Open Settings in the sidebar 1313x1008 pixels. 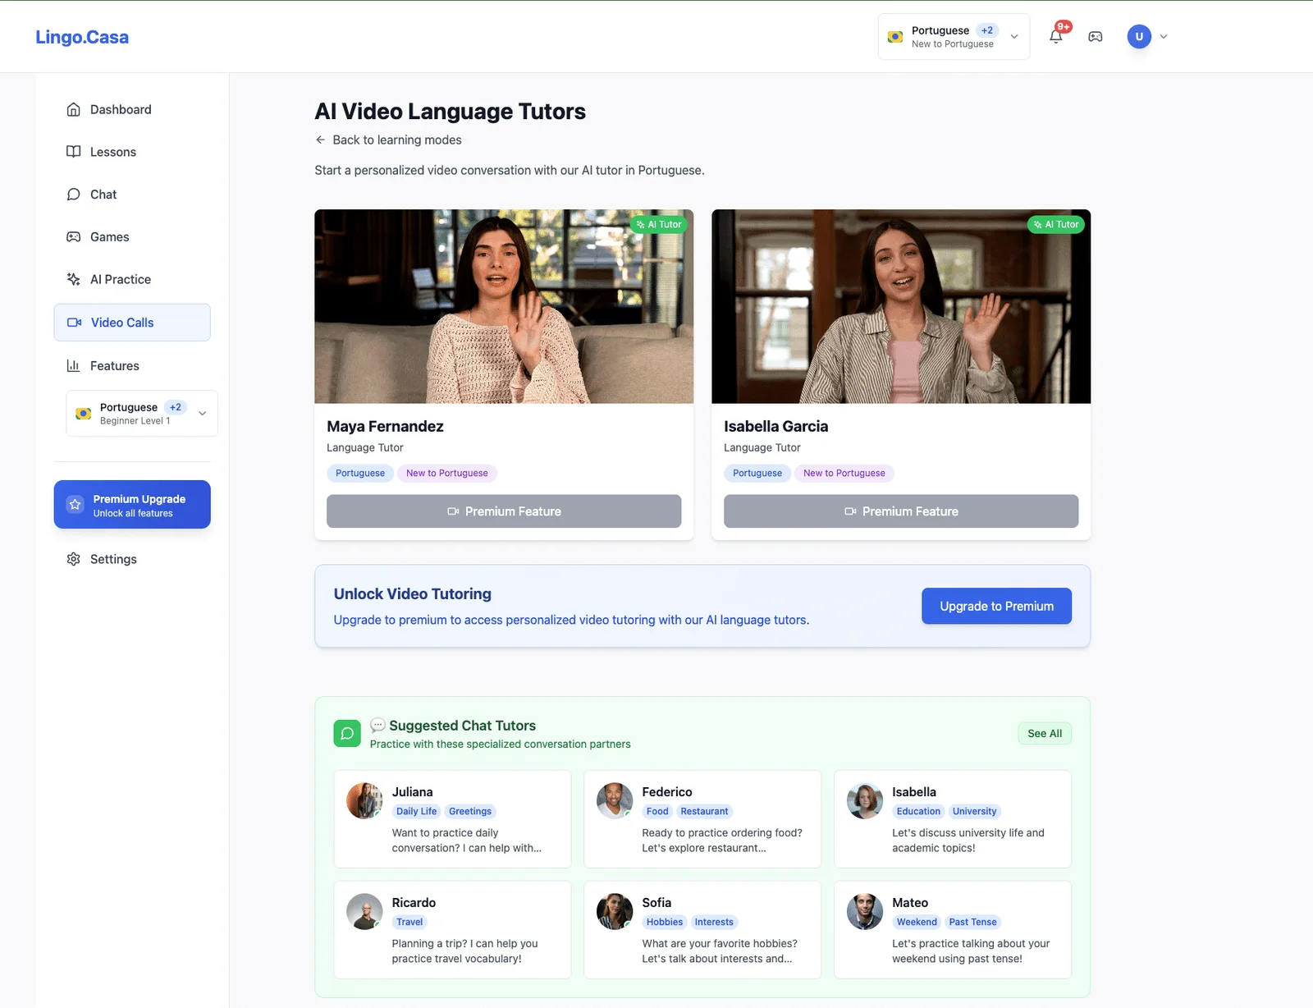(113, 559)
